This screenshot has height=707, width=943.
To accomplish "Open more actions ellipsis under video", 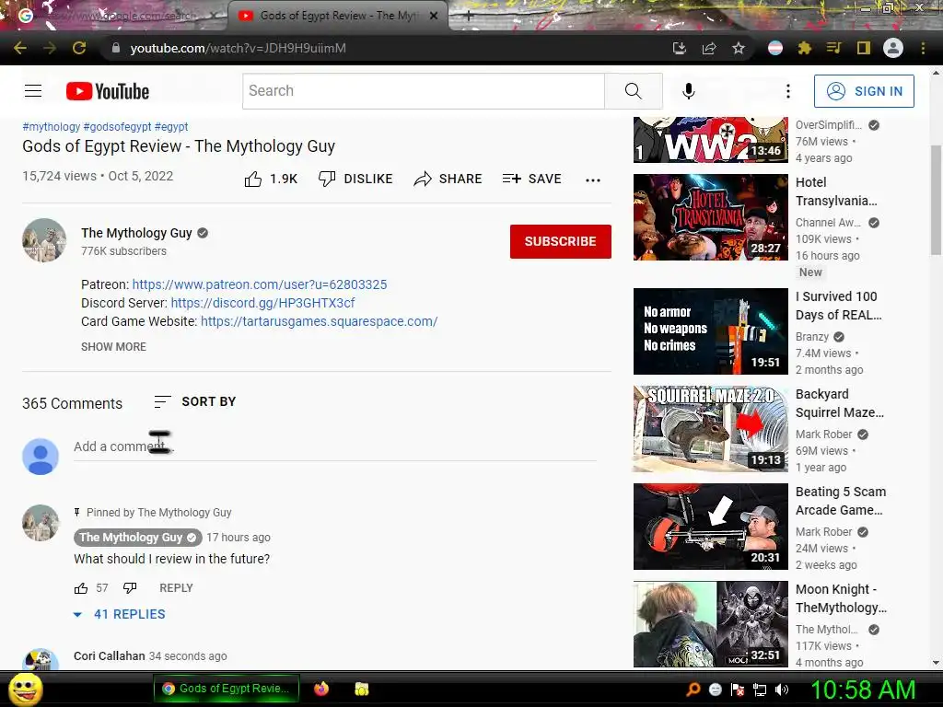I will coord(593,180).
